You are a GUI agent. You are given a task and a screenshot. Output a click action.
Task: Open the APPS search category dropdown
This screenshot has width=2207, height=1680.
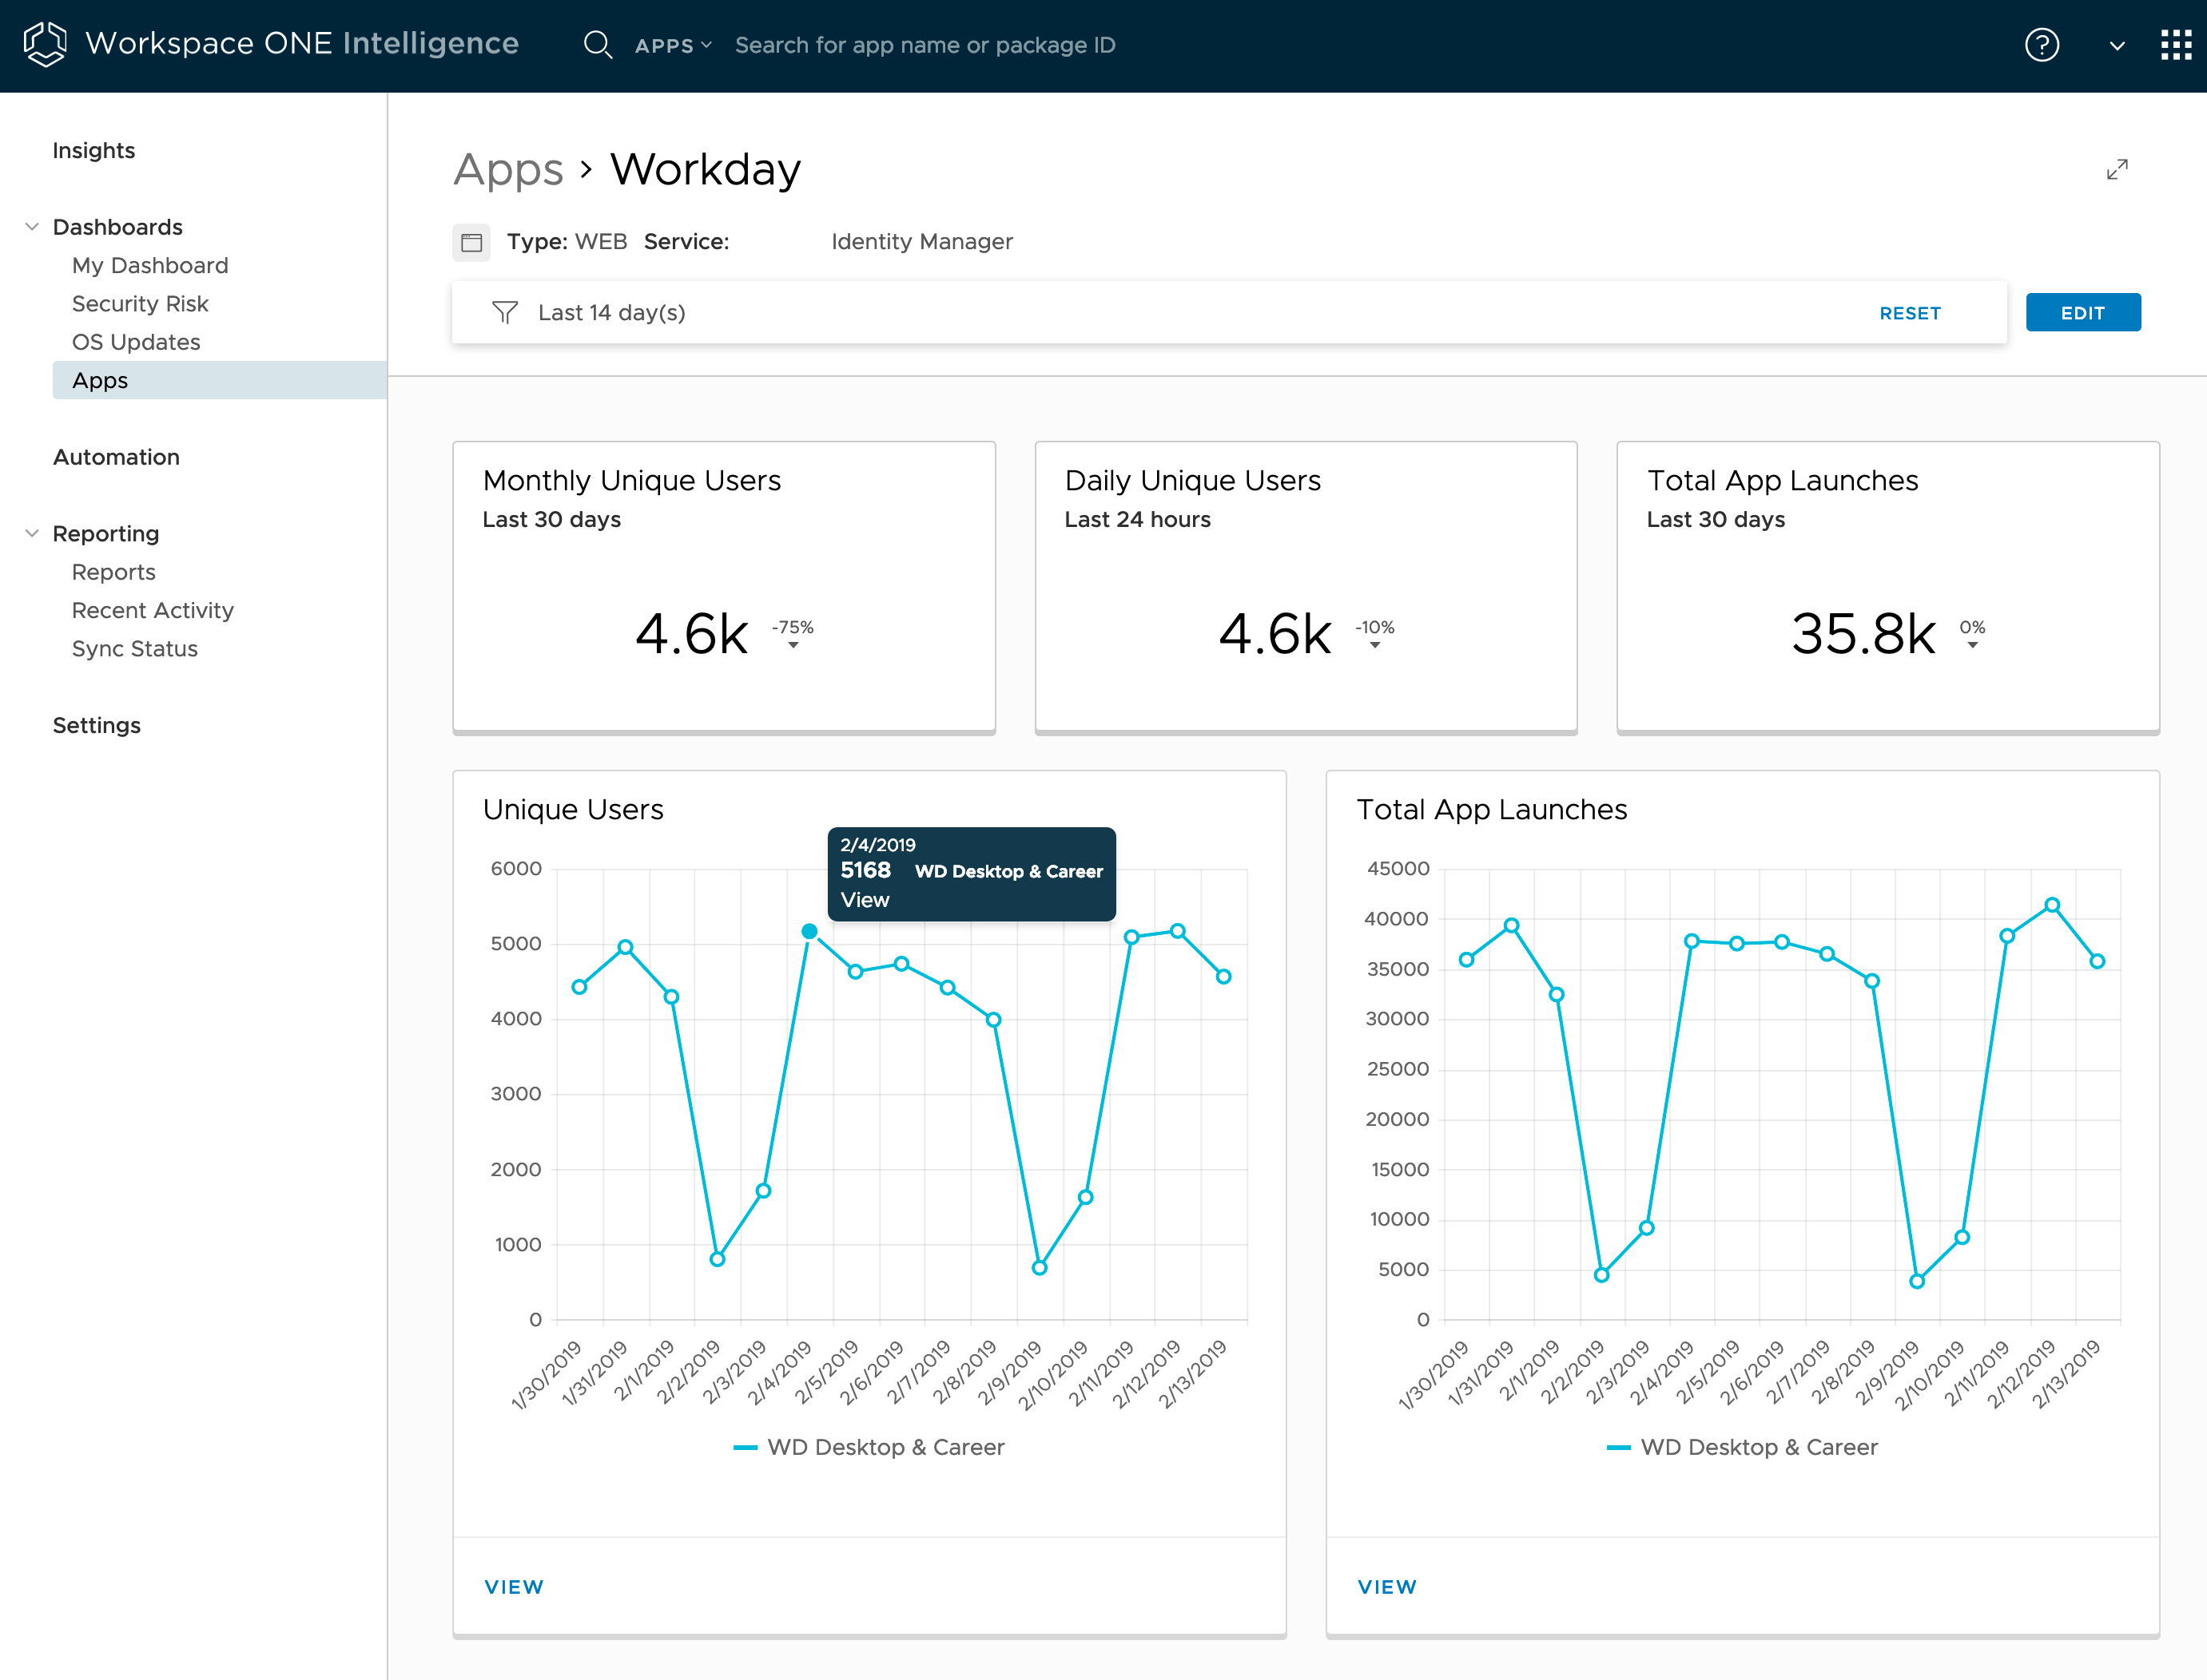pos(674,45)
